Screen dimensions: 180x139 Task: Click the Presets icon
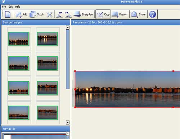[x=115, y=14]
